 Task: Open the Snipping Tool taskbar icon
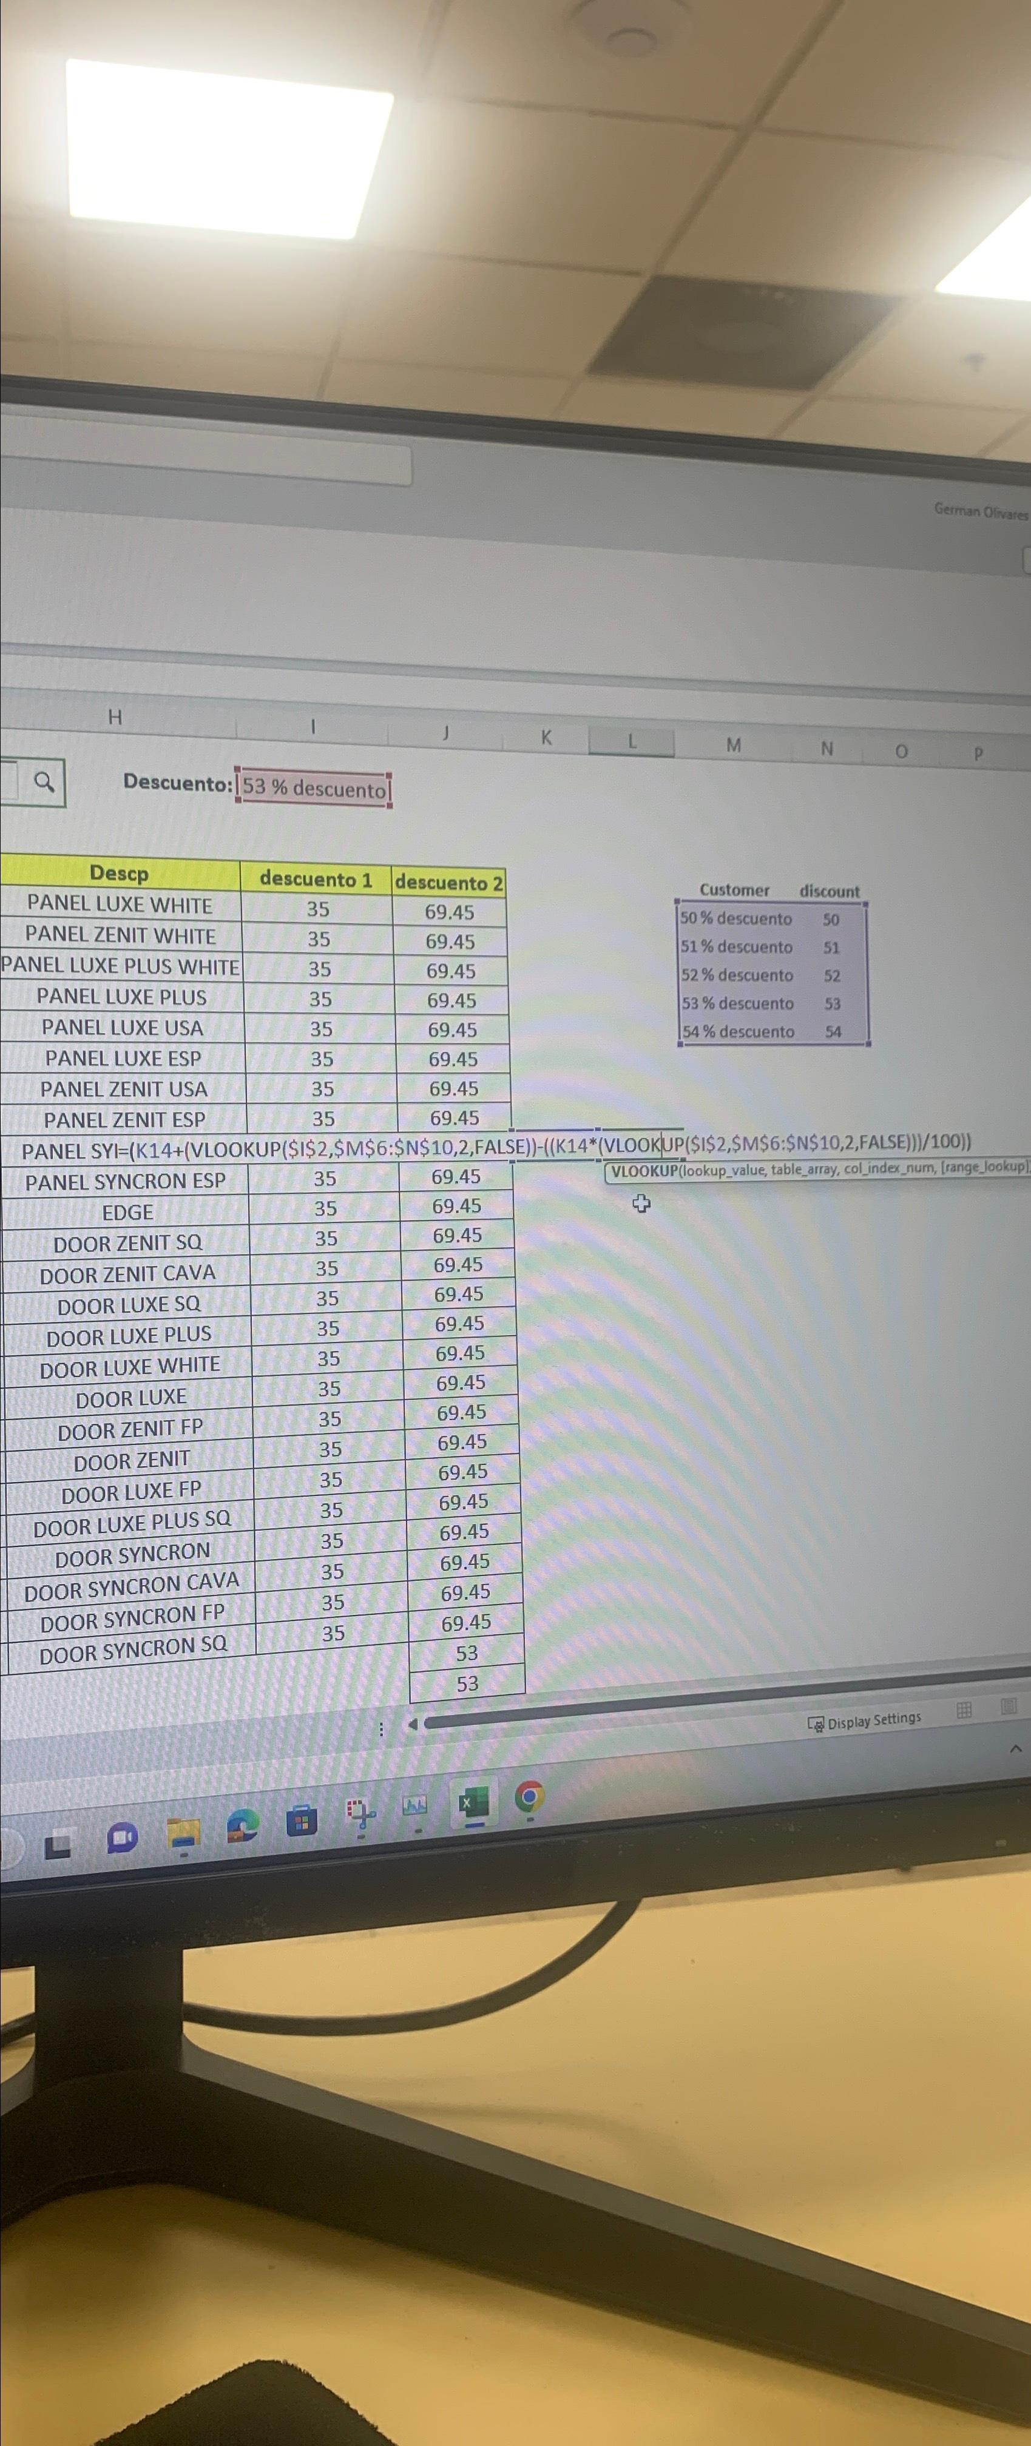360,1813
